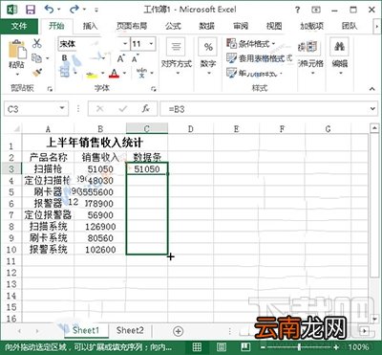Viewport: 382px width, 355px height.
Task: Click the phonetic guide wén icon
Action: (x=141, y=73)
